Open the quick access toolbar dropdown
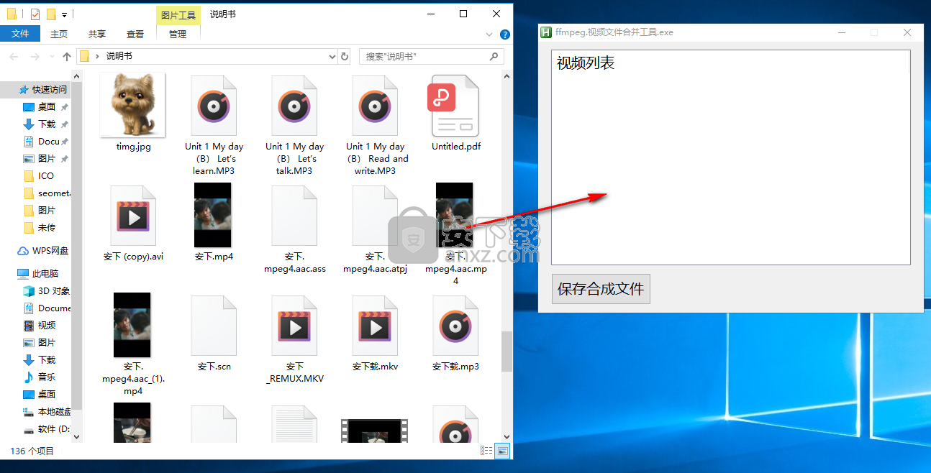931x473 pixels. tap(65, 14)
